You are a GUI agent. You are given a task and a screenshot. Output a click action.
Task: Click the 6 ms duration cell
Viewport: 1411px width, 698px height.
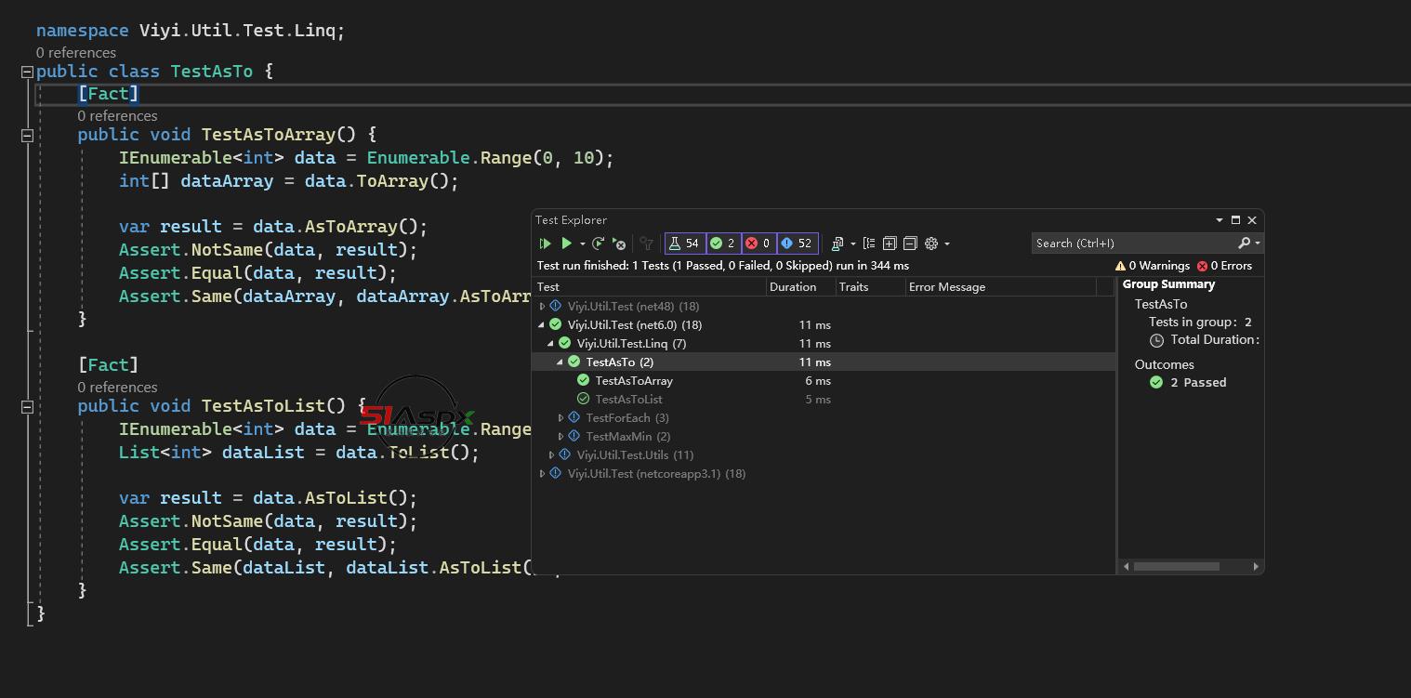pyautogui.click(x=818, y=380)
